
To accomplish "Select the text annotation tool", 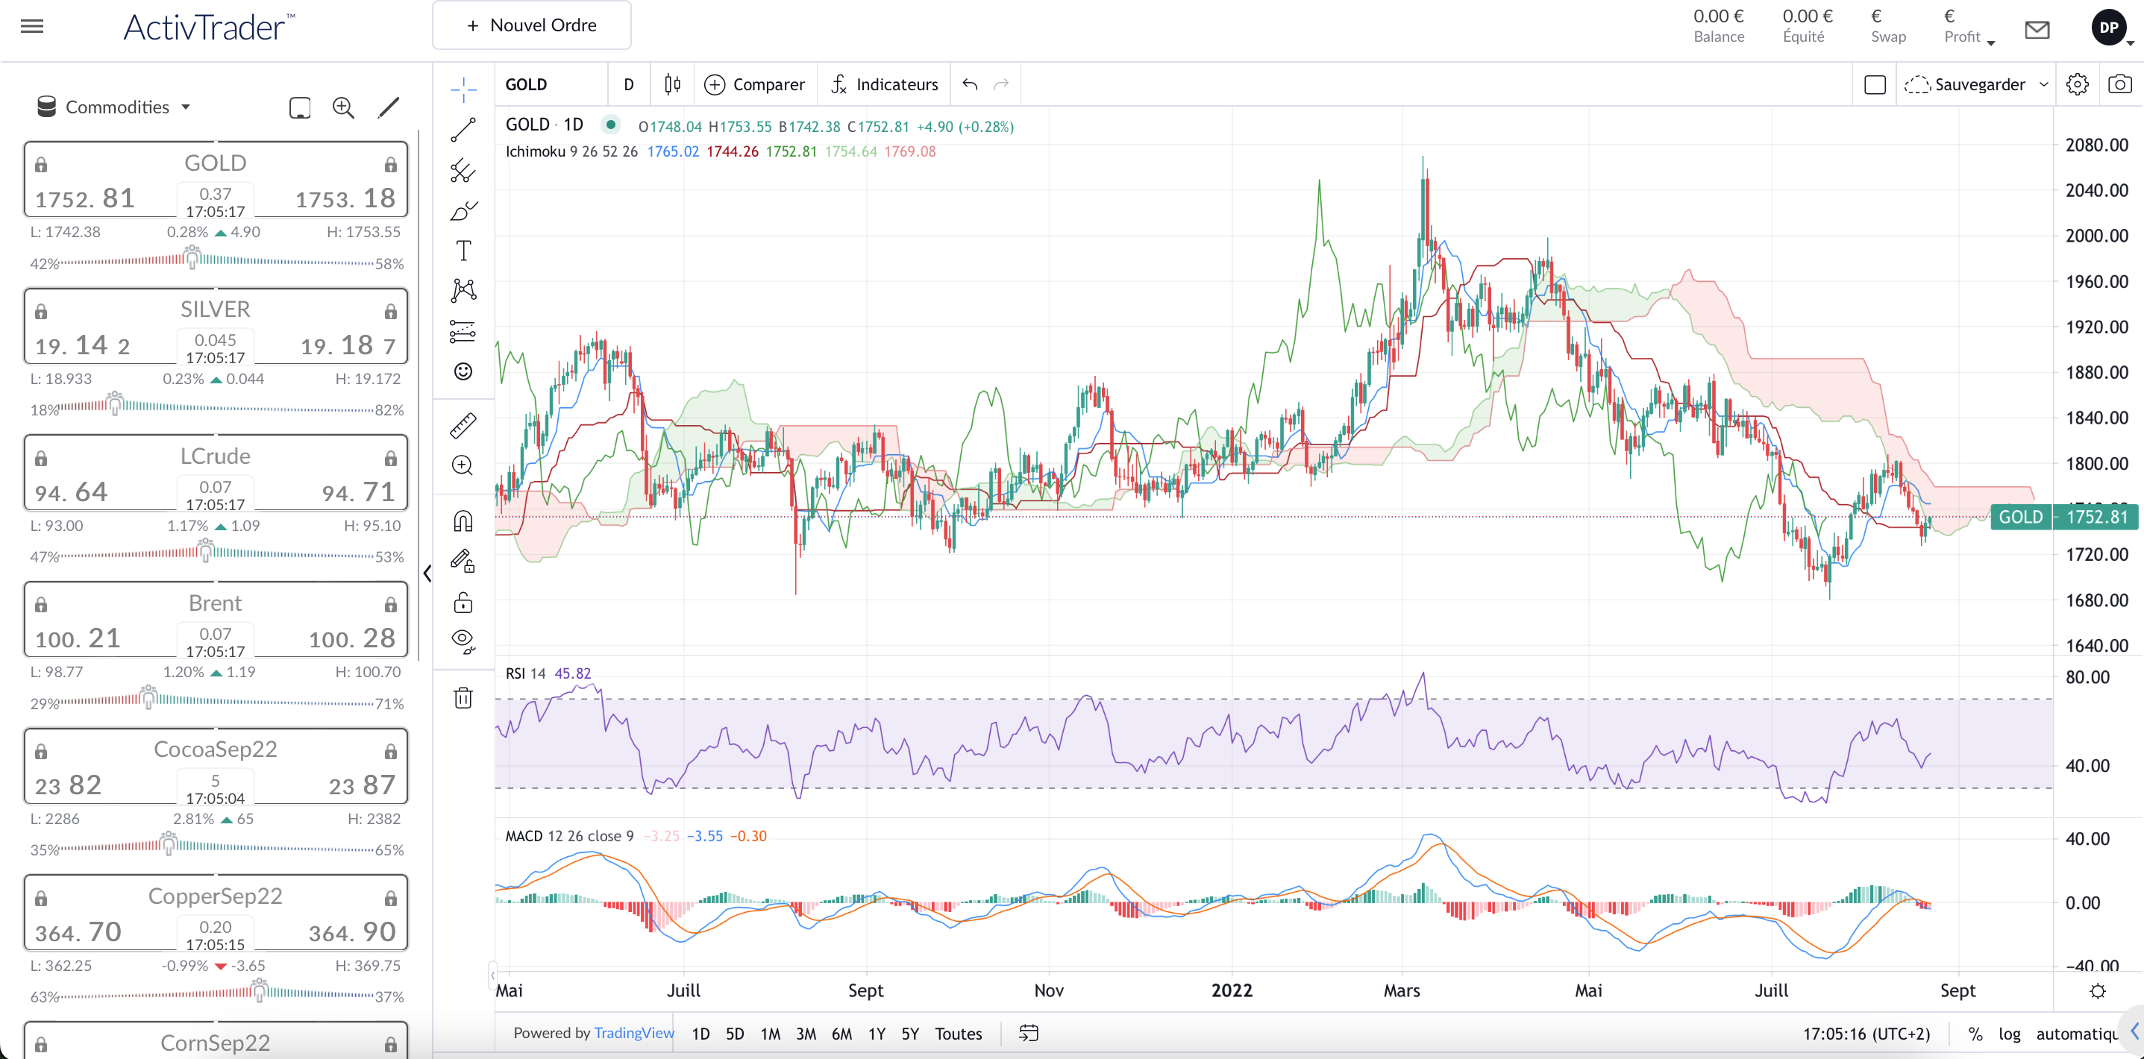I will pos(463,251).
